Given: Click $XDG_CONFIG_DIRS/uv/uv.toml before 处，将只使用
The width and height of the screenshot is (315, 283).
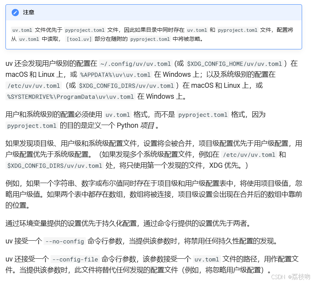Looking at the screenshot, I should (x=54, y=166).
